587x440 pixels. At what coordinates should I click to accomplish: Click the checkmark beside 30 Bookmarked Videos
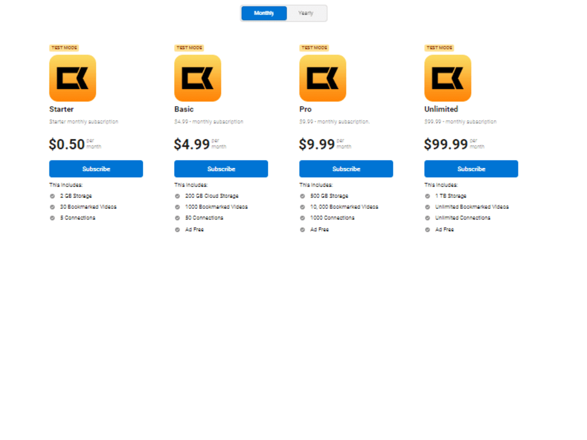(x=52, y=207)
